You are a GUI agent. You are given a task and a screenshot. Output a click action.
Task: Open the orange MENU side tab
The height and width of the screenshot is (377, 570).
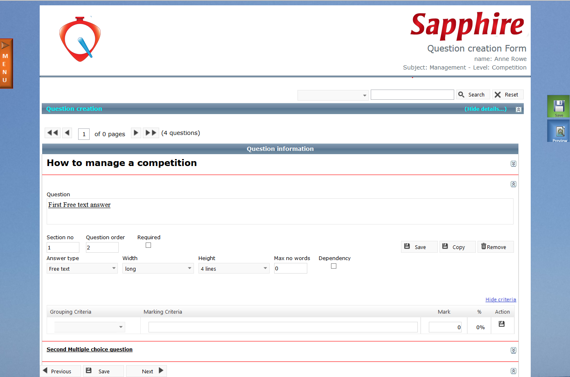[x=6, y=64]
